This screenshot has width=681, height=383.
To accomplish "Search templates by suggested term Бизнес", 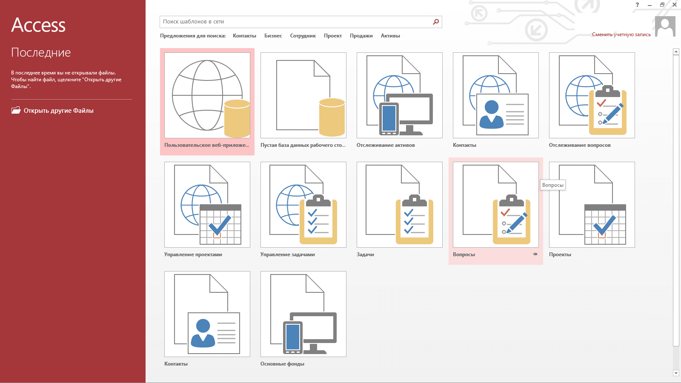I will pyautogui.click(x=273, y=36).
